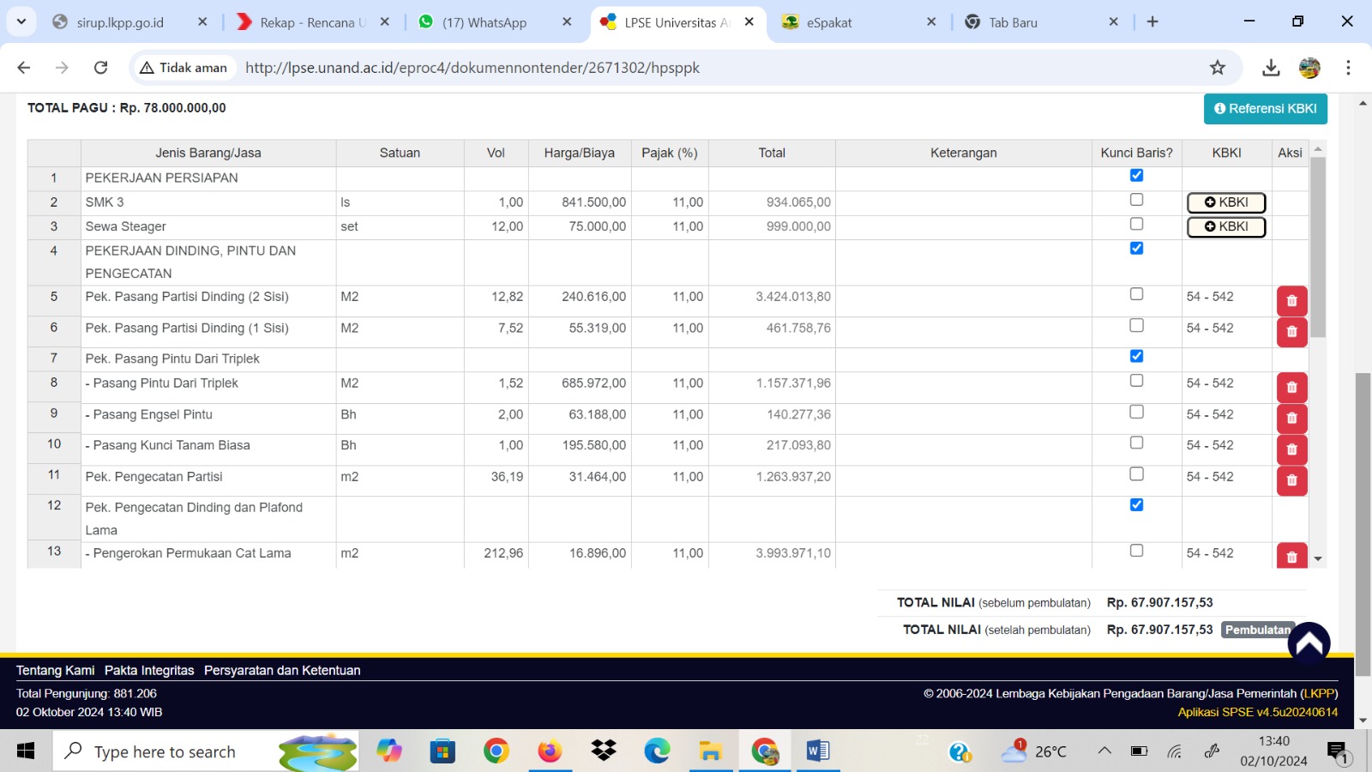
Task: Click the trash icon for Pasang Engsel Pintu
Action: coord(1291,419)
